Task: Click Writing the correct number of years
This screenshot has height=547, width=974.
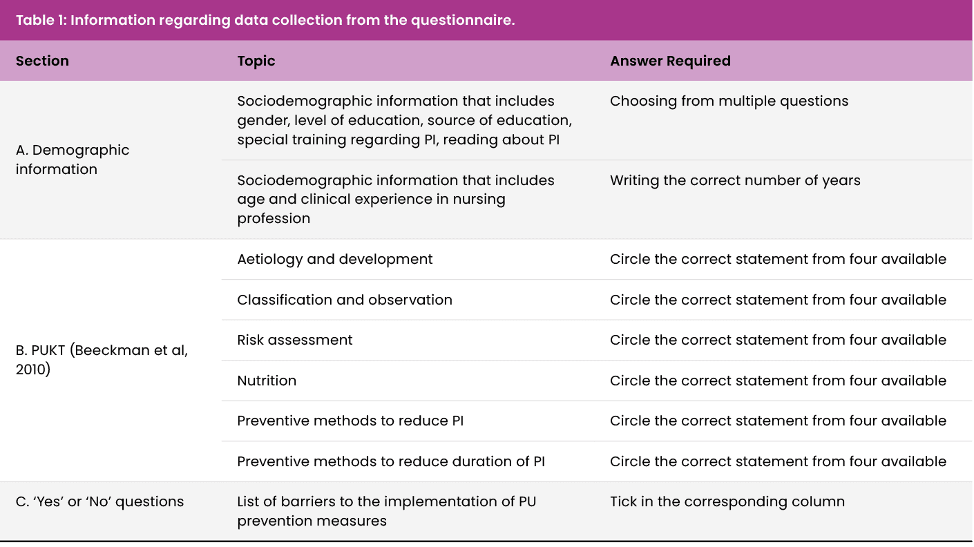Action: tap(735, 180)
